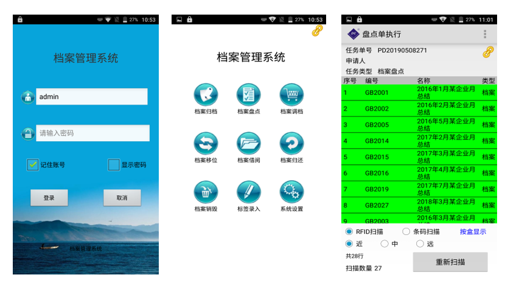Open the 档案销毁 trash bin icon
This screenshot has width=505, height=297.
[206, 192]
